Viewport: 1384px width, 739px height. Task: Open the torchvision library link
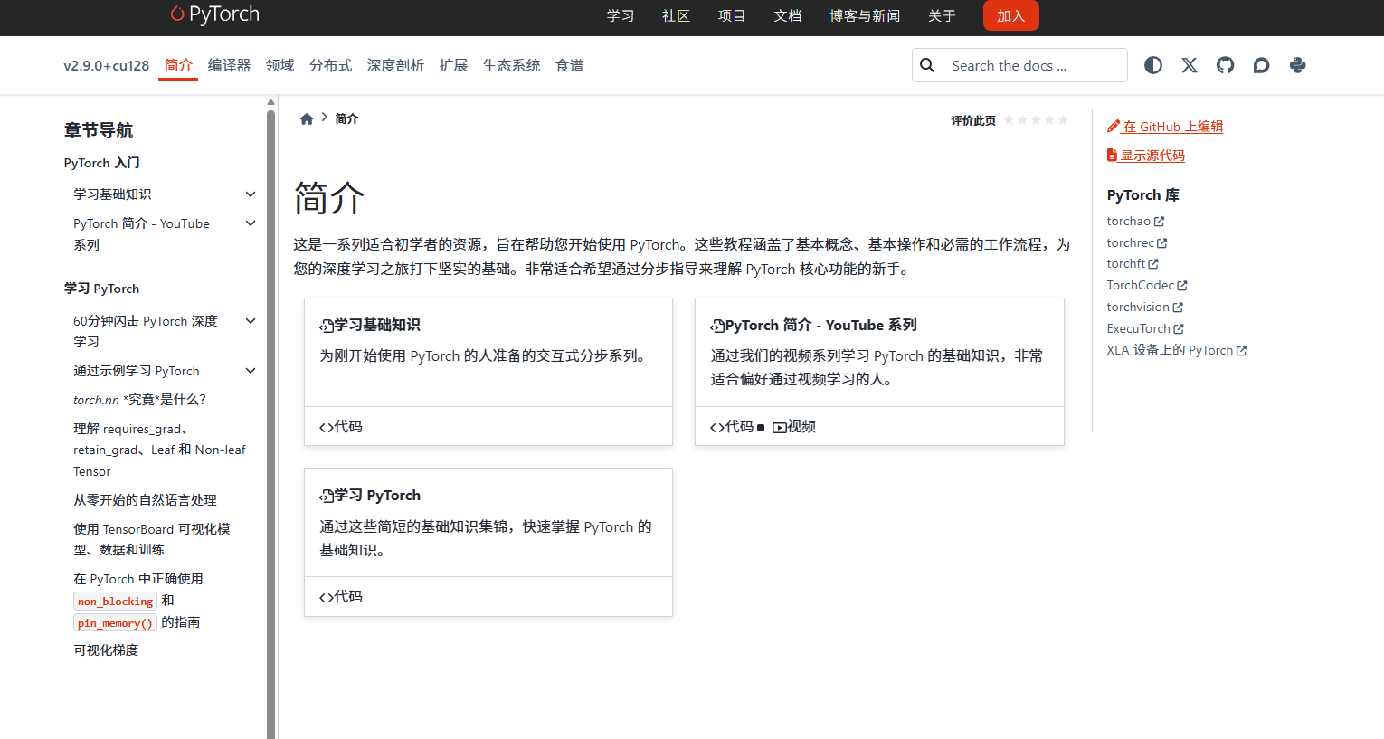click(1144, 308)
